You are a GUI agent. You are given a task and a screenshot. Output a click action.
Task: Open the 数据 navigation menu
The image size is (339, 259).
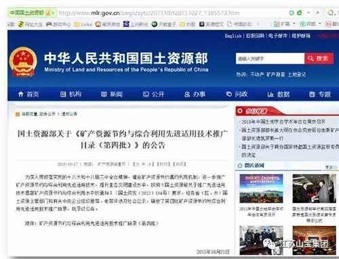[279, 94]
